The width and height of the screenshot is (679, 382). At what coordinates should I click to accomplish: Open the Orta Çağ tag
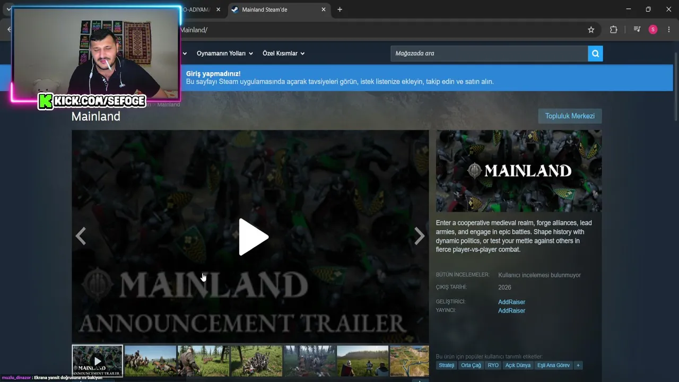point(471,366)
